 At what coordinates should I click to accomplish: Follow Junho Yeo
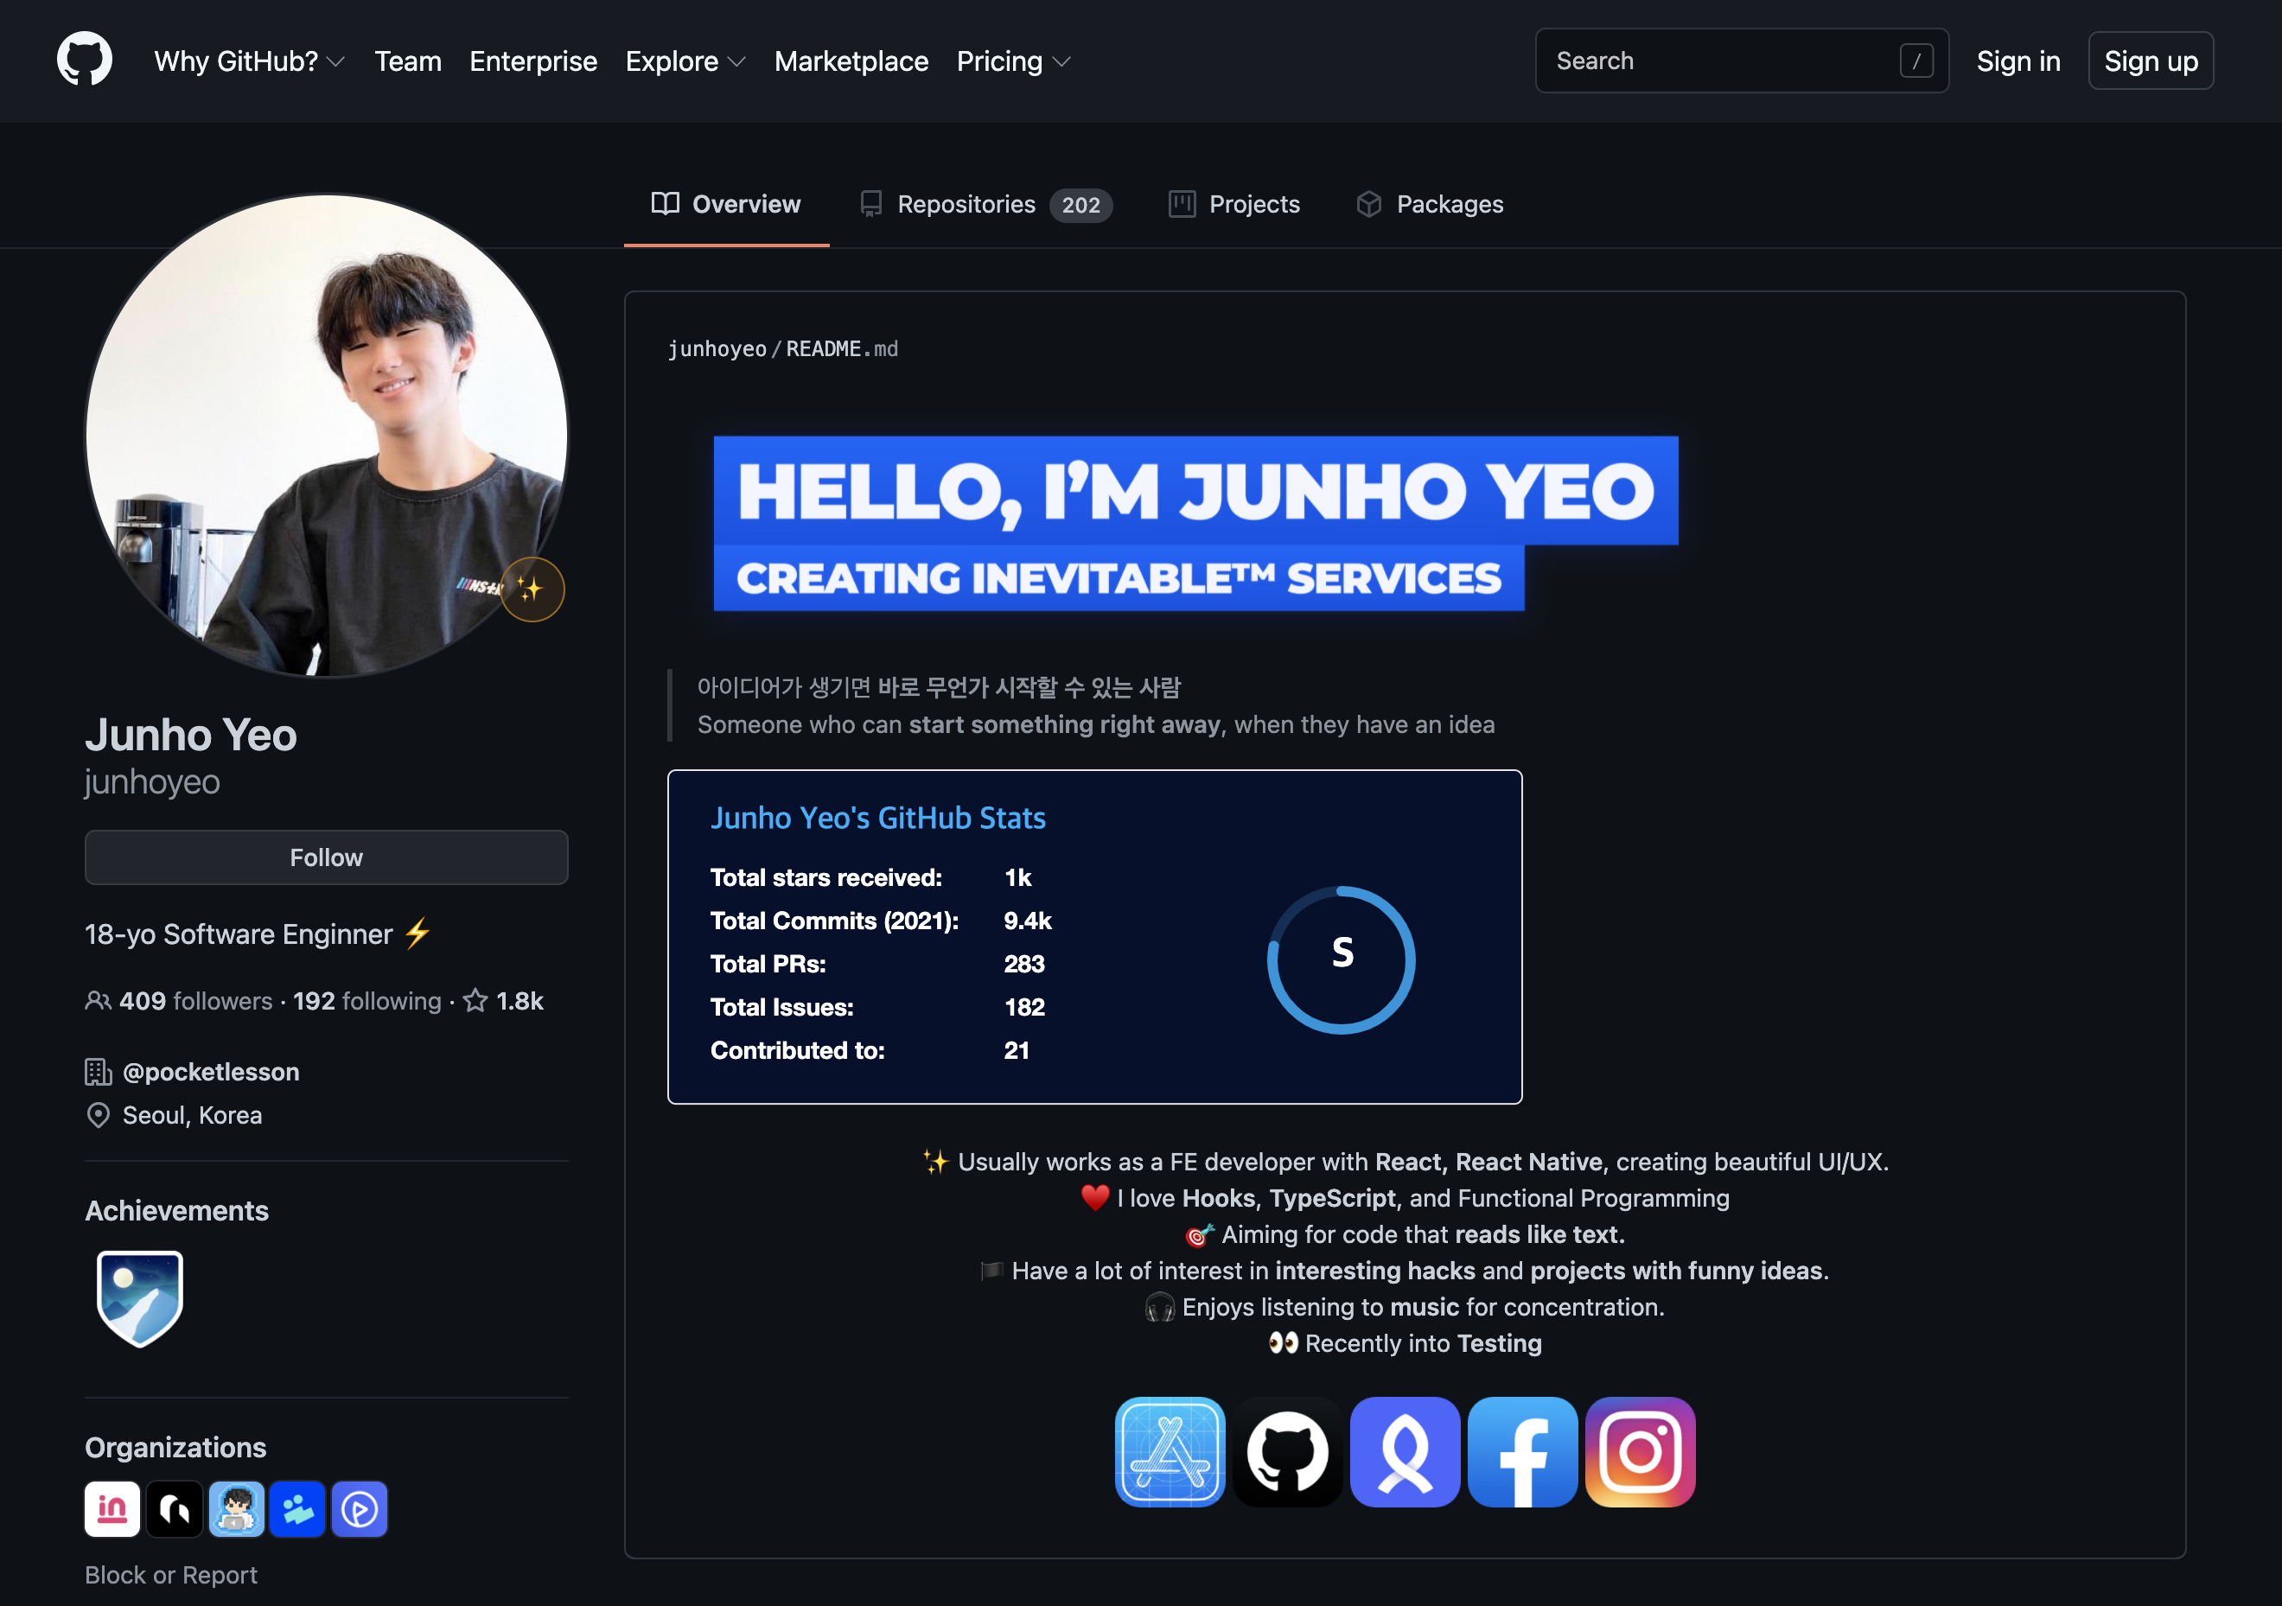[326, 857]
